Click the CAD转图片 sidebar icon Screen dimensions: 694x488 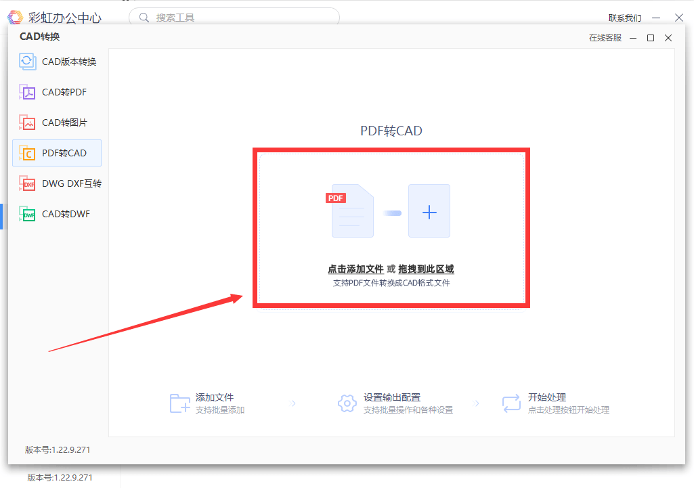coord(27,123)
